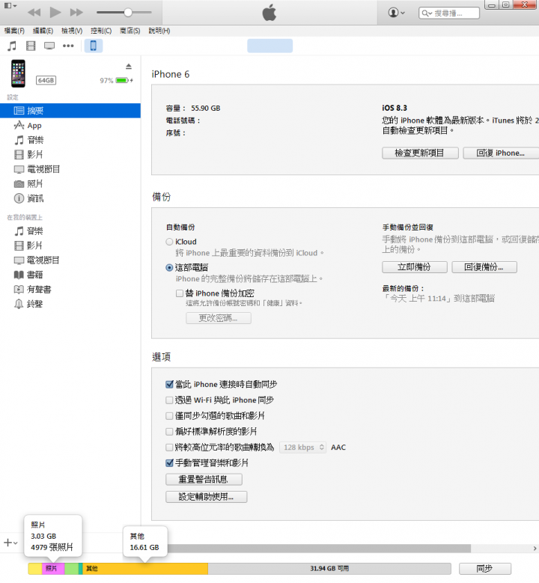Click the pink 照片 storage segment

53,569
